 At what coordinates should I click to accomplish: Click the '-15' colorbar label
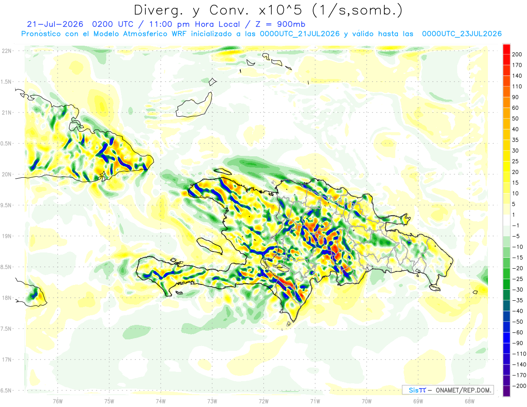click(518, 257)
